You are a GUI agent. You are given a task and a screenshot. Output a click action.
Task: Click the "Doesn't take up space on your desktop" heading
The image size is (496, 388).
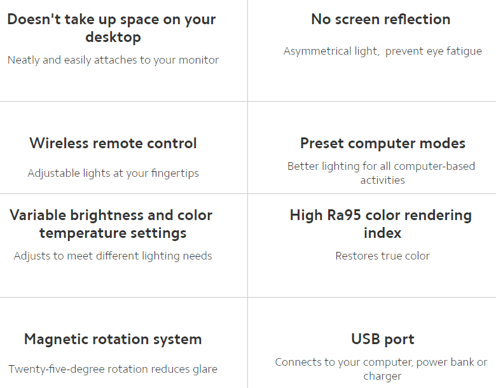(x=112, y=28)
